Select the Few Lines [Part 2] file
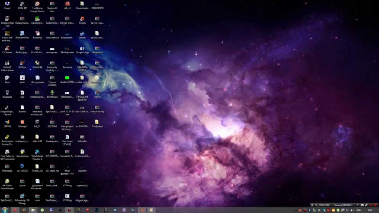 pos(67,140)
